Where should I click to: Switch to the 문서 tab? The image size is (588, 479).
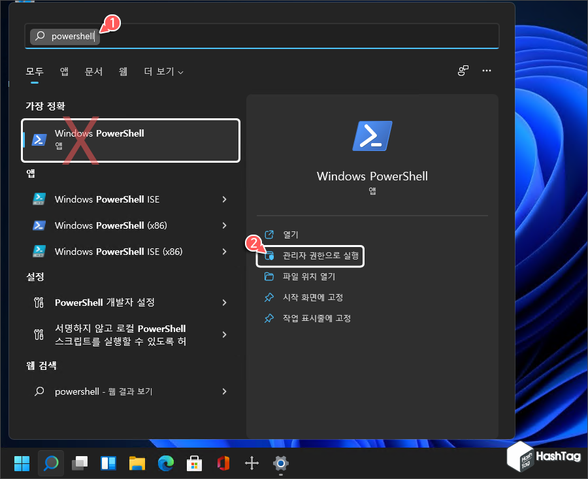pyautogui.click(x=93, y=71)
